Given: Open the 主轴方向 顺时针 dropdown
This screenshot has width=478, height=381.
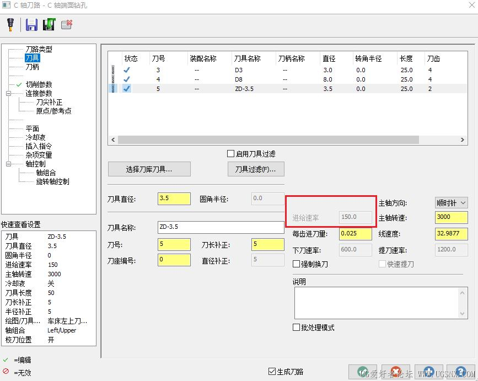Looking at the screenshot, I should [x=451, y=203].
